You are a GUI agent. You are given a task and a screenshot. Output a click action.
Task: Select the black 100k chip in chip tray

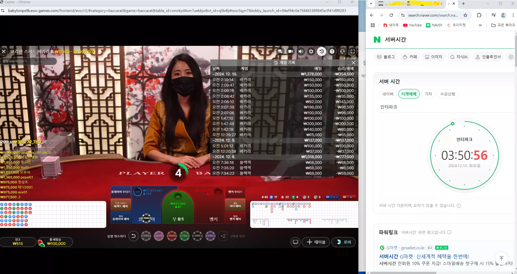click(x=198, y=236)
